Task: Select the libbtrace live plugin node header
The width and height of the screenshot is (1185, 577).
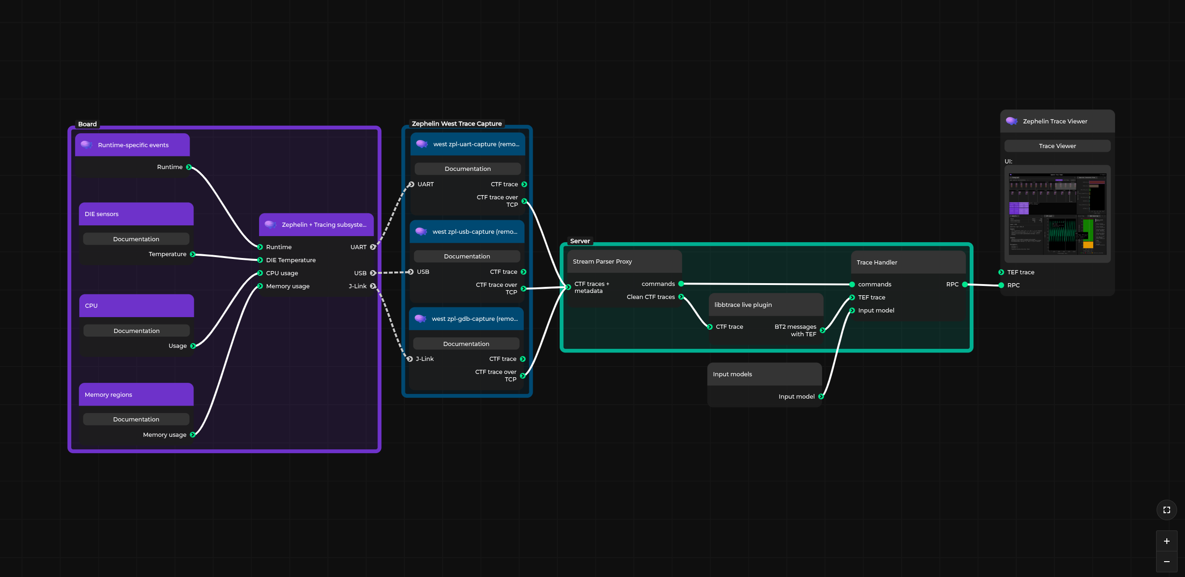Action: (x=766, y=305)
